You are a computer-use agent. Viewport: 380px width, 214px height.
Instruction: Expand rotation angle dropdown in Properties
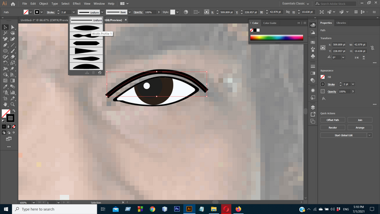tap(343, 58)
